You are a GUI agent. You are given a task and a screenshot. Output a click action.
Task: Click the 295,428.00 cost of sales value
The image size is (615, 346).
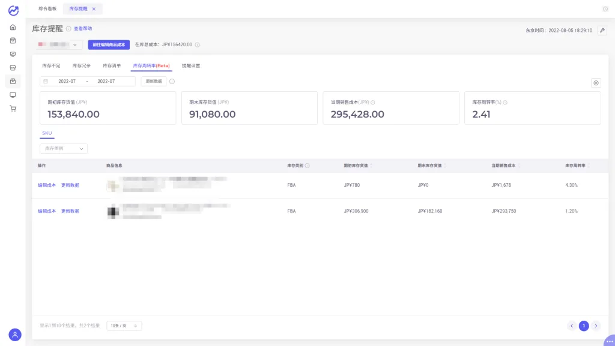357,114
